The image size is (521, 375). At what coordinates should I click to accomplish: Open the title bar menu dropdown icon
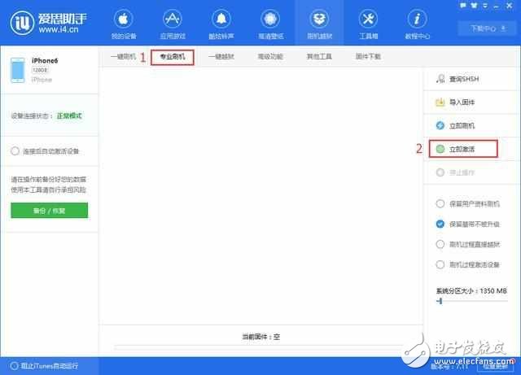coord(485,6)
